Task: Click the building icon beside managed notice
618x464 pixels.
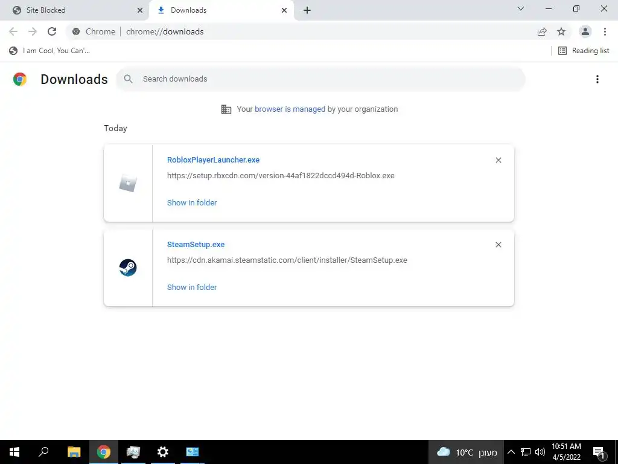Action: [x=226, y=109]
